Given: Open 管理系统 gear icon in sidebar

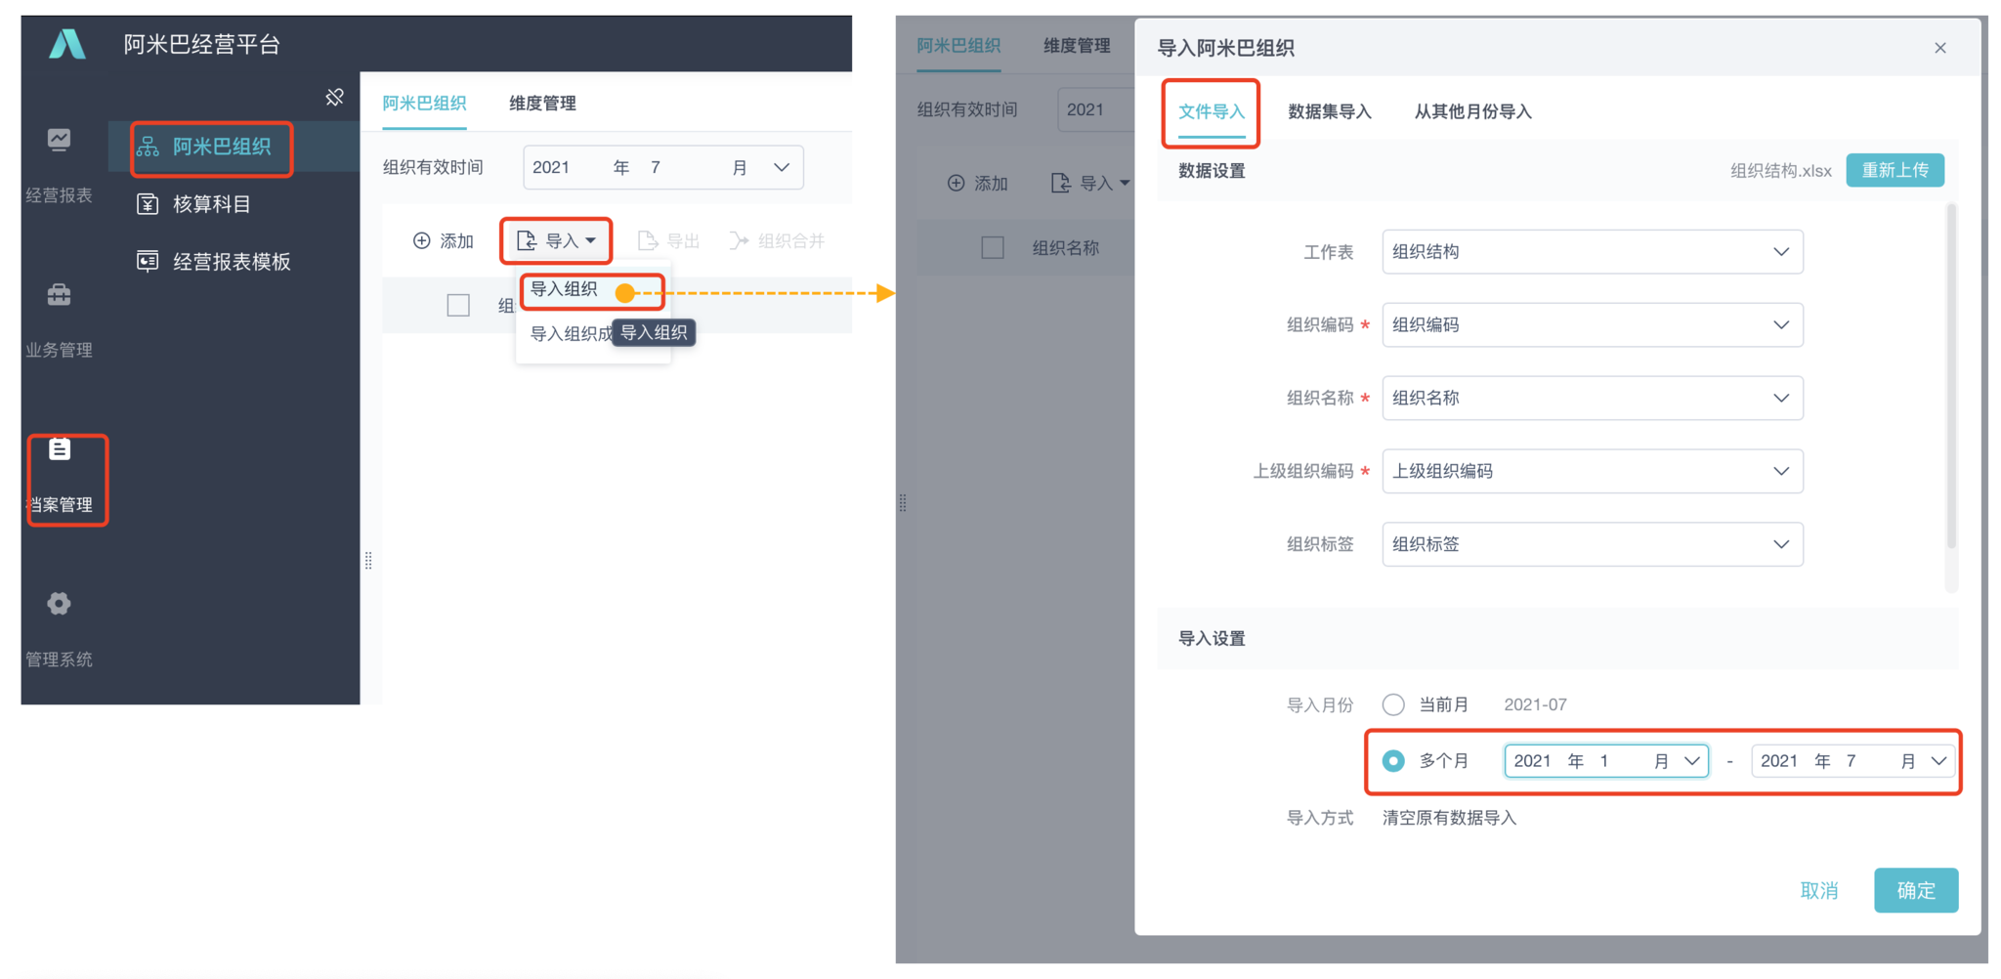Looking at the screenshot, I should 59,603.
